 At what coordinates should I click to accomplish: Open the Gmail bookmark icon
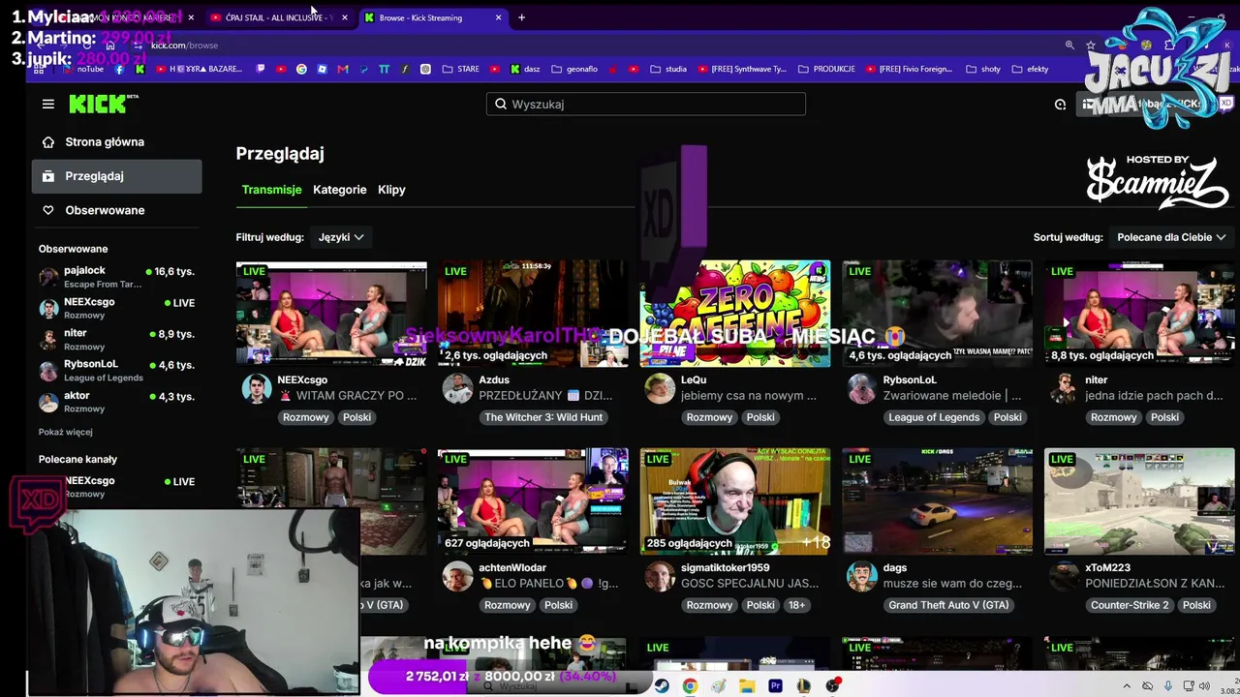coord(343,69)
